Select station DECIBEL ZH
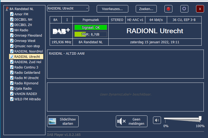The width and height of the screenshot is (208, 138). pos(23,25)
